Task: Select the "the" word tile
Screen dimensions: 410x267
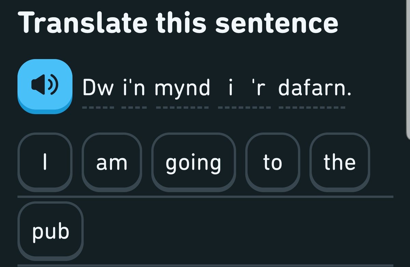Action: coord(340,163)
